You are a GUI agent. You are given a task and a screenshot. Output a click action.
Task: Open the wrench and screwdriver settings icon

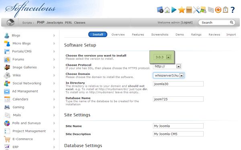pyautogui.click(x=196, y=10)
